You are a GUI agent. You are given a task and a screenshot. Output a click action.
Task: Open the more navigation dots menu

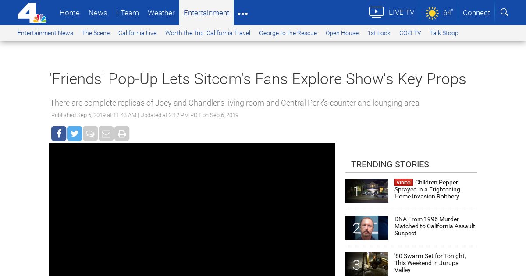point(243,14)
